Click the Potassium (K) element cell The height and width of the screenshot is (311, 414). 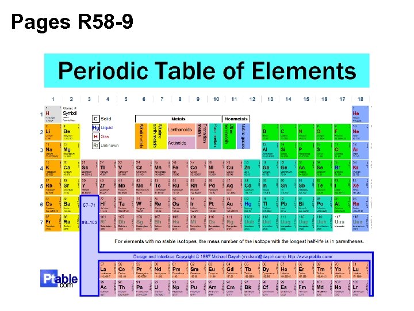[52, 168]
